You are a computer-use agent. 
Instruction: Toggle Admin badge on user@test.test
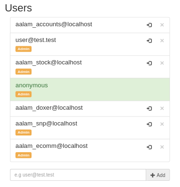[x=23, y=49]
